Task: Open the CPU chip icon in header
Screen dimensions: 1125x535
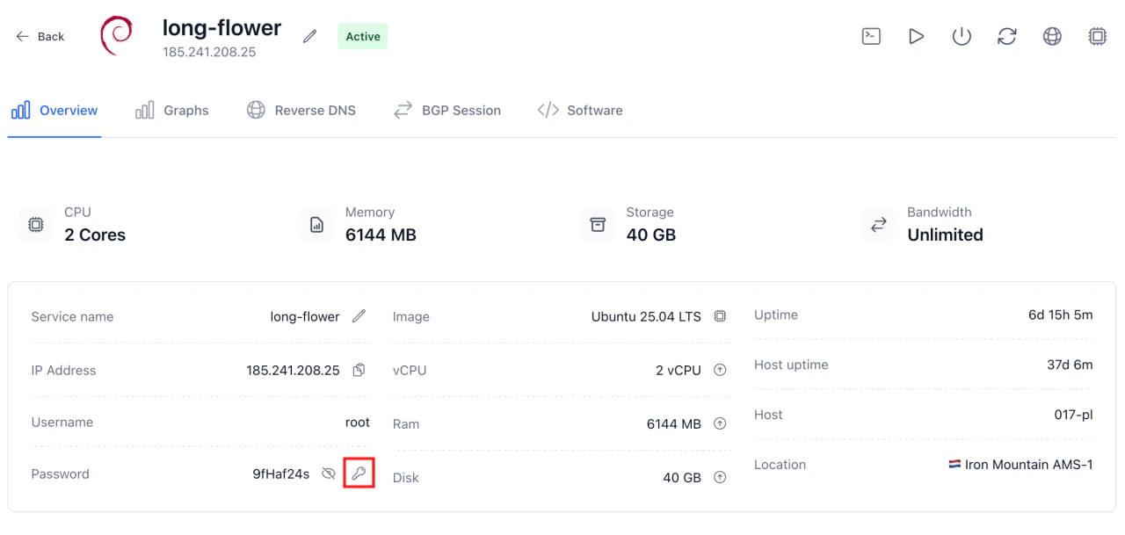Action: [x=1098, y=36]
